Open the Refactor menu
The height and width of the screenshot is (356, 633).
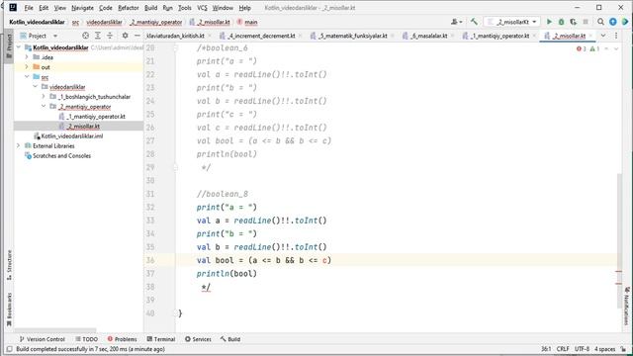click(128, 8)
